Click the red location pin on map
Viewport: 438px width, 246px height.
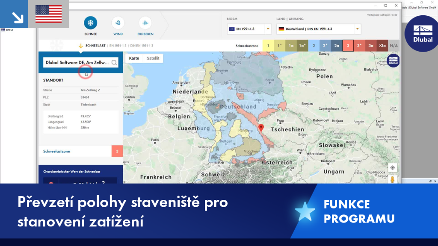point(261,128)
